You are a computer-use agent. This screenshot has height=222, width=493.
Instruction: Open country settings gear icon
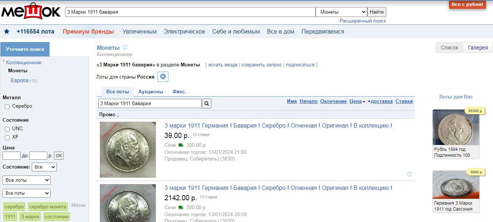(163, 77)
